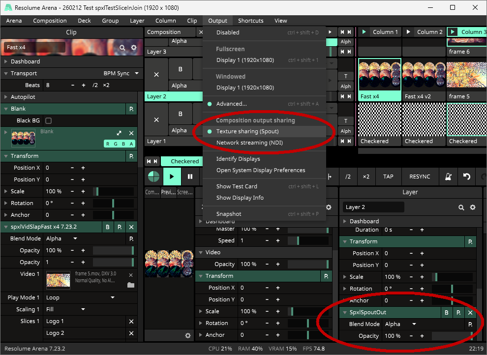Enable the Black BG checkbox
Image resolution: width=487 pixels, height=355 pixels.
point(48,120)
